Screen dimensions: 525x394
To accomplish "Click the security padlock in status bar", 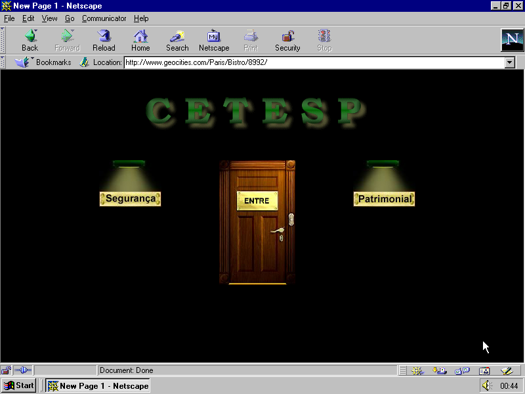I will (6, 370).
